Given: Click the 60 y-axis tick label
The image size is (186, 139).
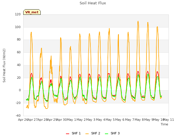Looking at the screenshot, I should 19,52.
